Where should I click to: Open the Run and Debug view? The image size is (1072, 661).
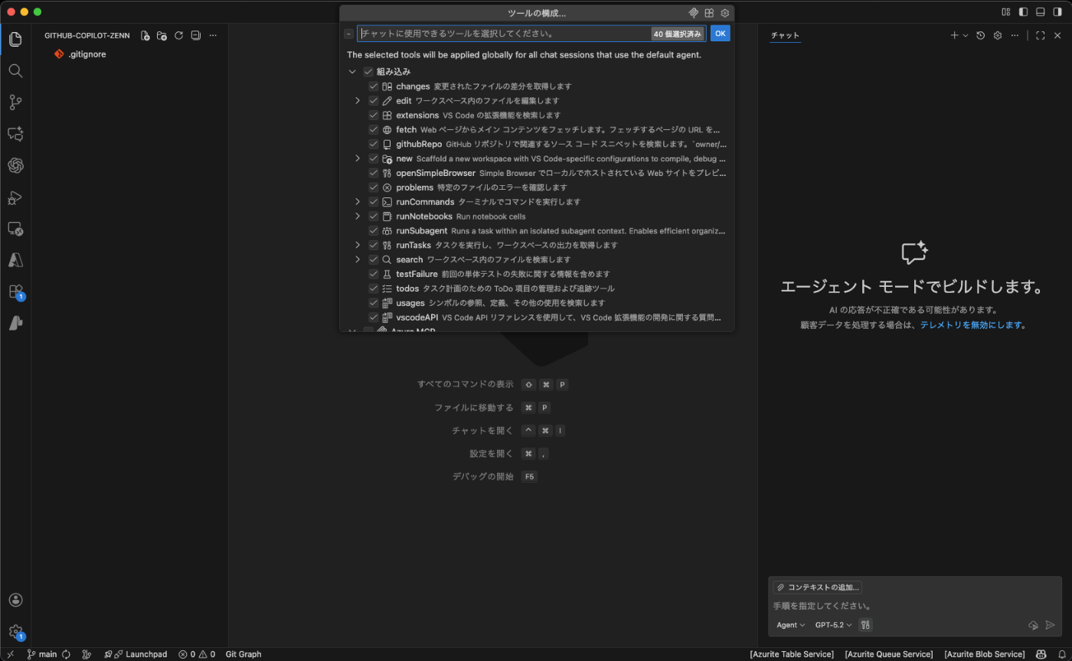[15, 197]
